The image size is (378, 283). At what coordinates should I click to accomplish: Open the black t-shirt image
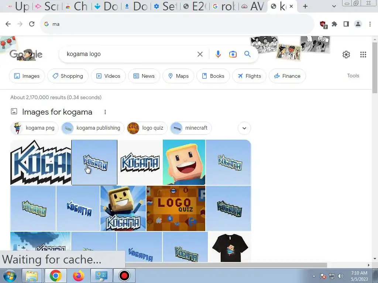[230, 247]
